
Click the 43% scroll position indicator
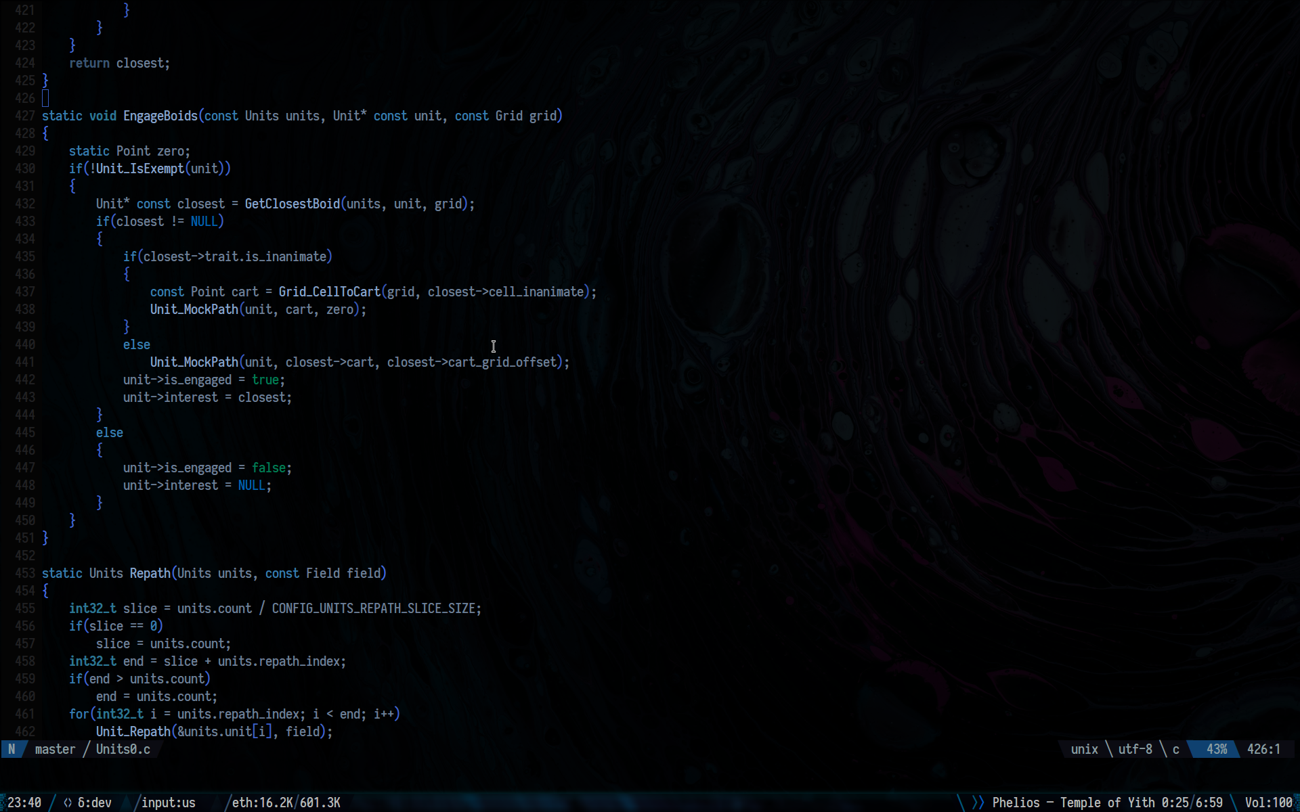(1216, 749)
